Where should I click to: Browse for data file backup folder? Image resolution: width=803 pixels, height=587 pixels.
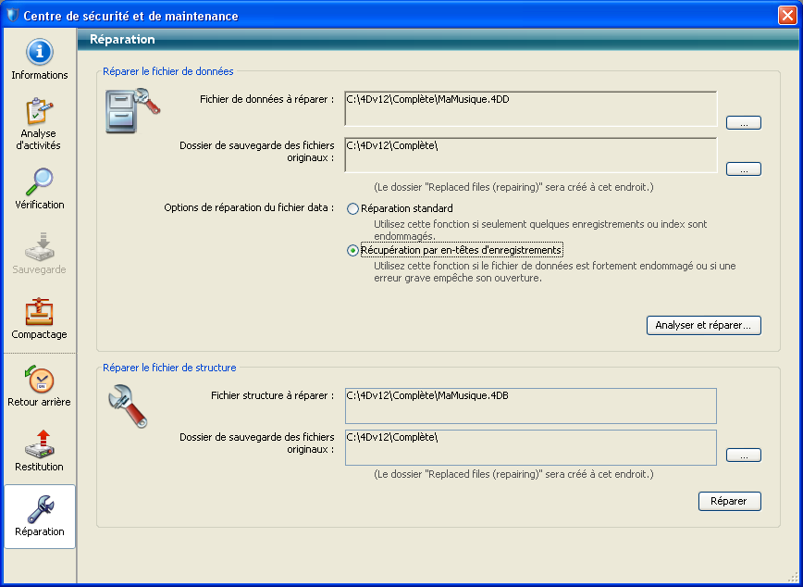[x=743, y=169]
